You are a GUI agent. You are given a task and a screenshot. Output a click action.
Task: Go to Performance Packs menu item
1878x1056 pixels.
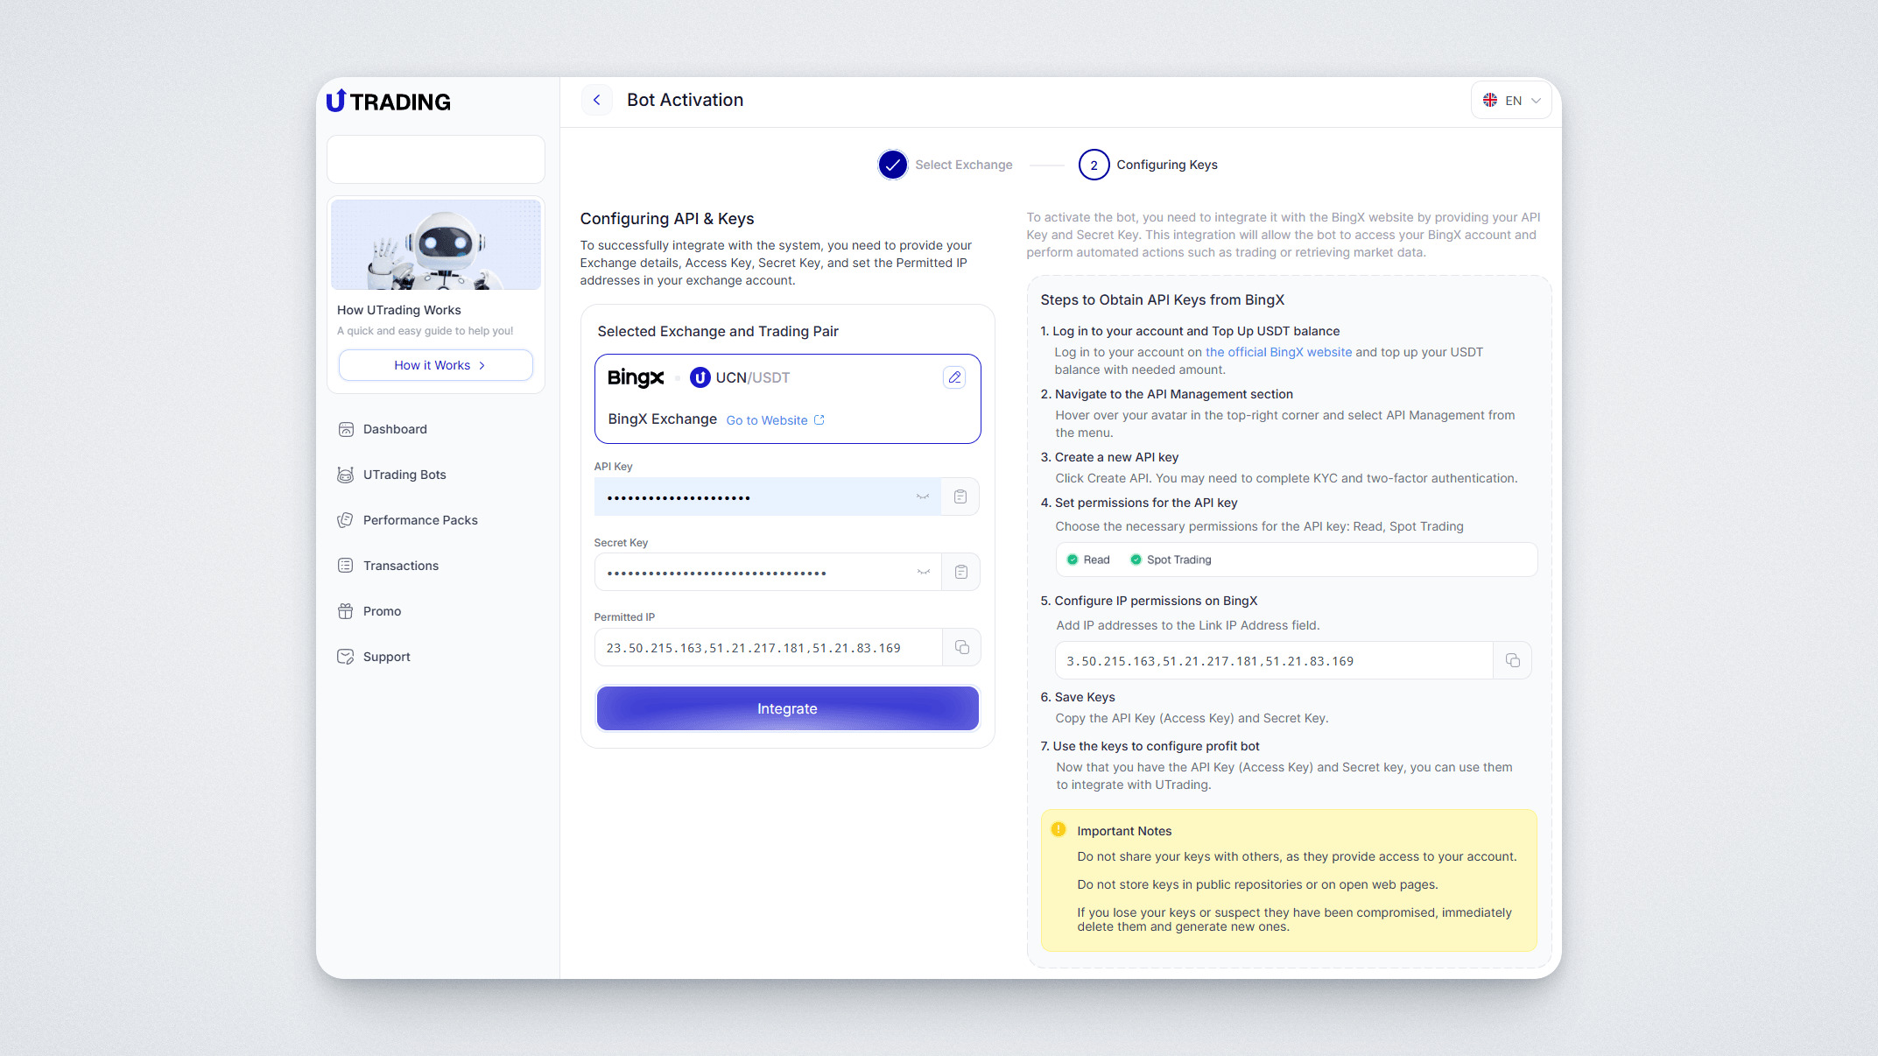pyautogui.click(x=419, y=520)
